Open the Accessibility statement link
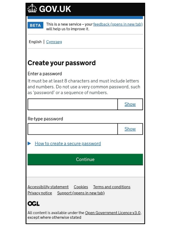The width and height of the screenshot is (170, 227). click(x=48, y=187)
